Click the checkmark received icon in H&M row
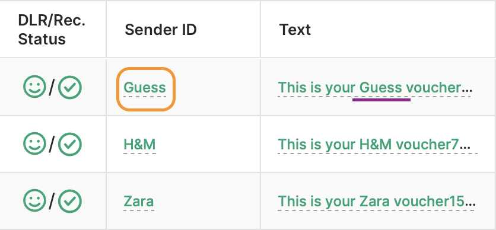 70,145
